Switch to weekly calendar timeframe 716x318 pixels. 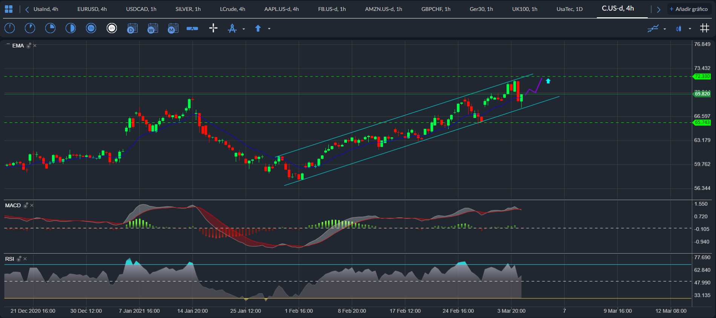pyautogui.click(x=153, y=28)
